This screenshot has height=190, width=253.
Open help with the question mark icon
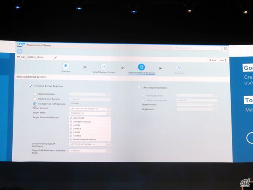pos(226,49)
